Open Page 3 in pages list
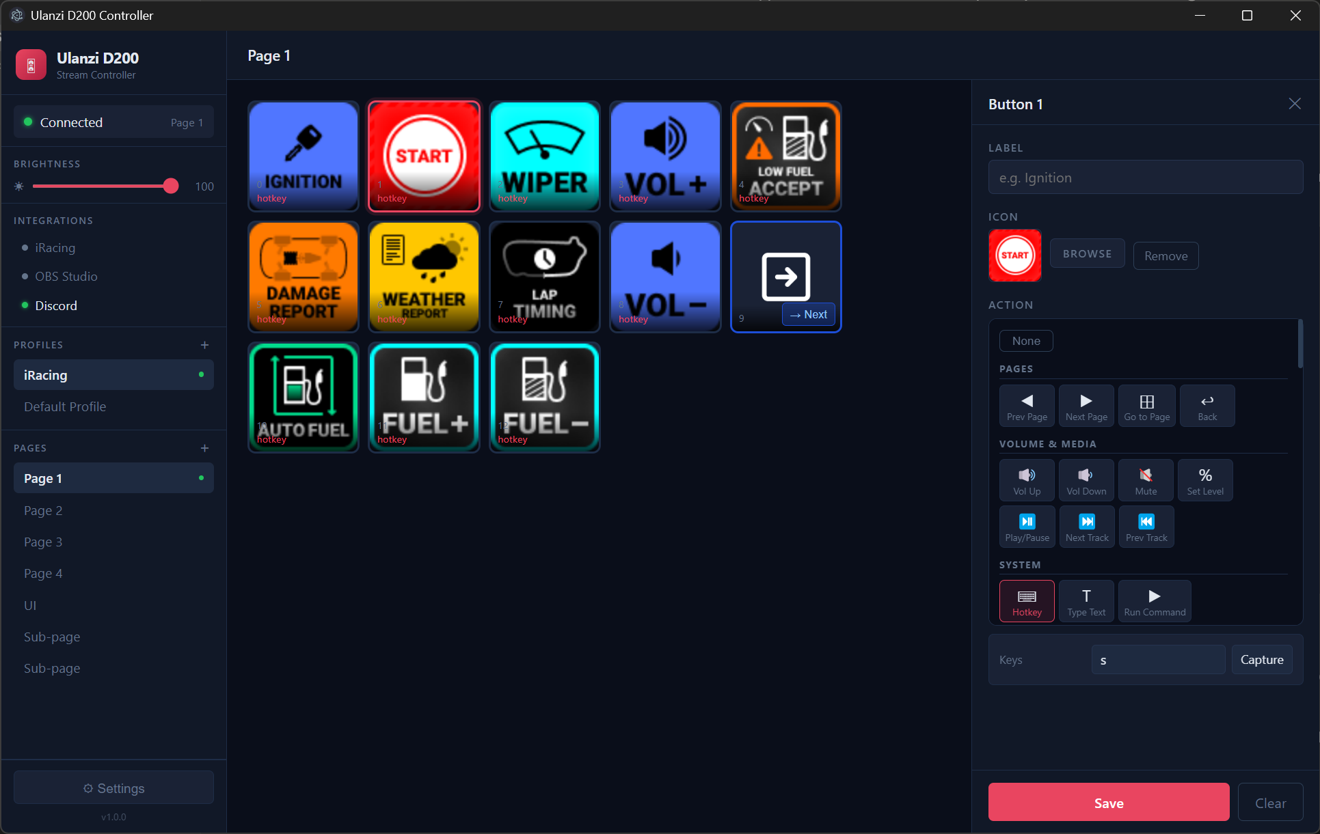 click(x=113, y=542)
